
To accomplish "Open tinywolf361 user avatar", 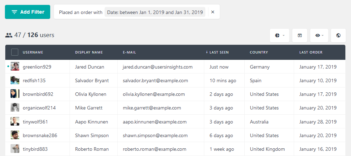I will pyautogui.click(x=15, y=121).
